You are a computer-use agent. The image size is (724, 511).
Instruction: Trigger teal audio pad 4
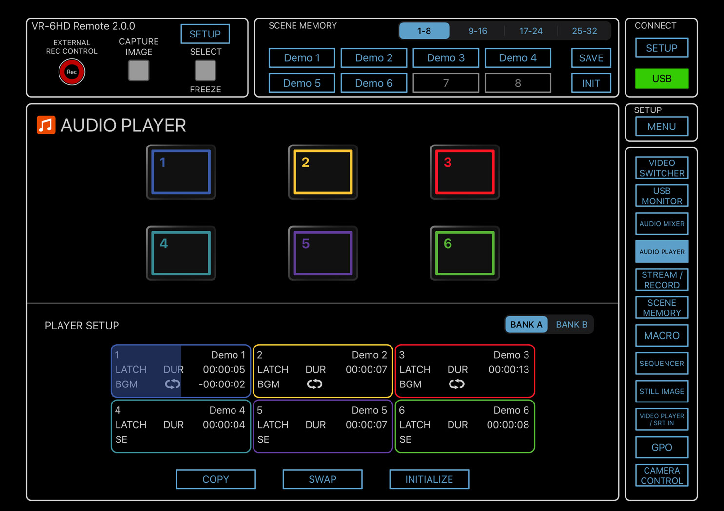[181, 253]
